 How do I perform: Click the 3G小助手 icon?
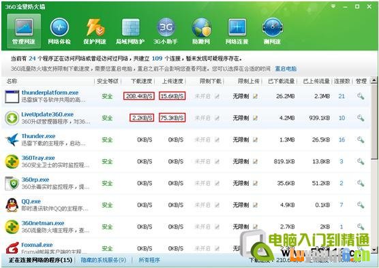tap(166, 31)
